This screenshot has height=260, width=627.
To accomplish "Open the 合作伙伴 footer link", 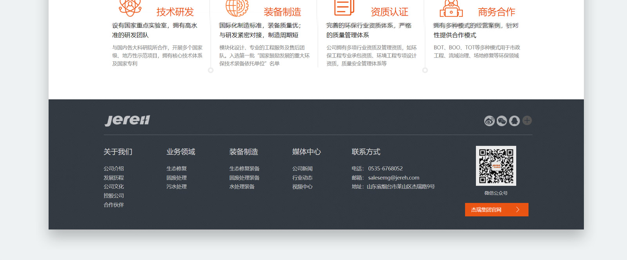I will pos(114,204).
